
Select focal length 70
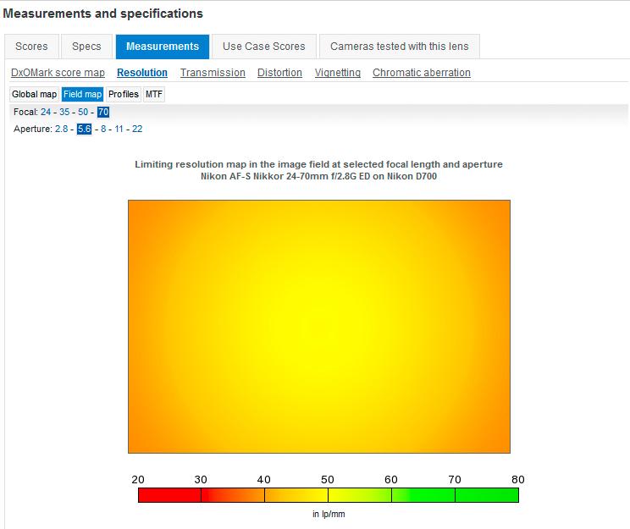(x=103, y=112)
